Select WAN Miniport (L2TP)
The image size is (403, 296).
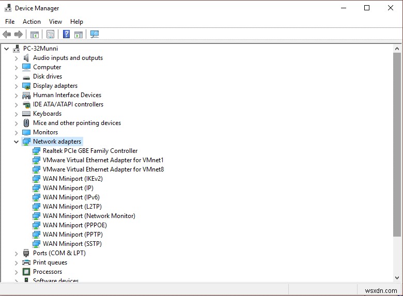pyautogui.click(x=72, y=206)
